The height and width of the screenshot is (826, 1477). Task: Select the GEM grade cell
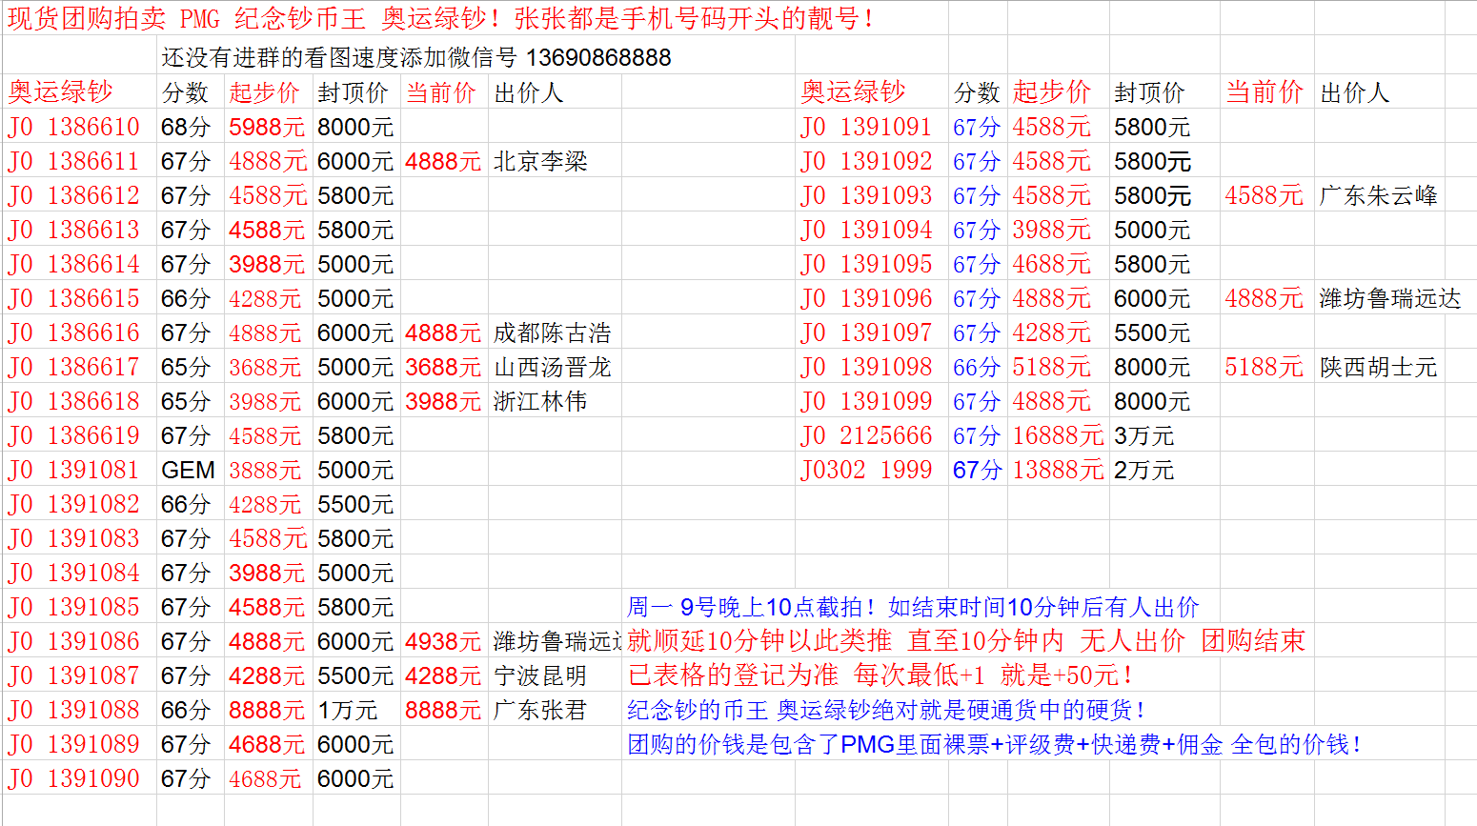coord(188,470)
